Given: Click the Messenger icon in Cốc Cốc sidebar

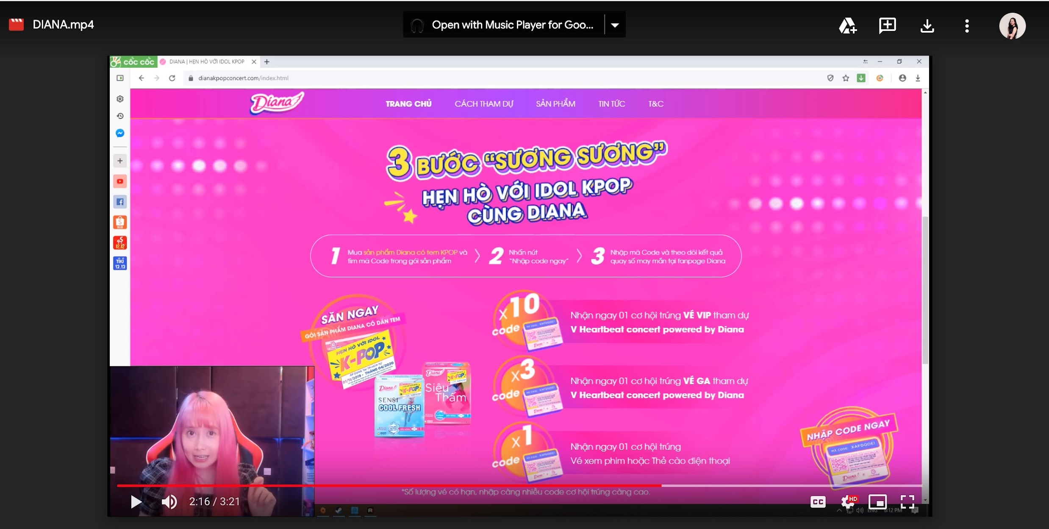Looking at the screenshot, I should pos(120,133).
